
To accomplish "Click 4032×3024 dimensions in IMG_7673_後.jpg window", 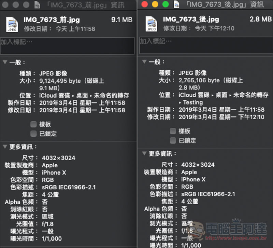I will (x=198, y=165).
